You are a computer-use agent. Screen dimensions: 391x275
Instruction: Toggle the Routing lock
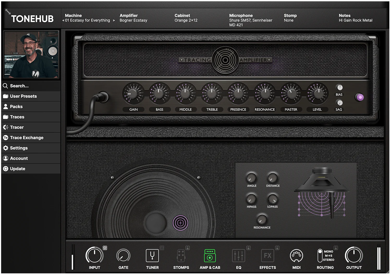click(336, 248)
